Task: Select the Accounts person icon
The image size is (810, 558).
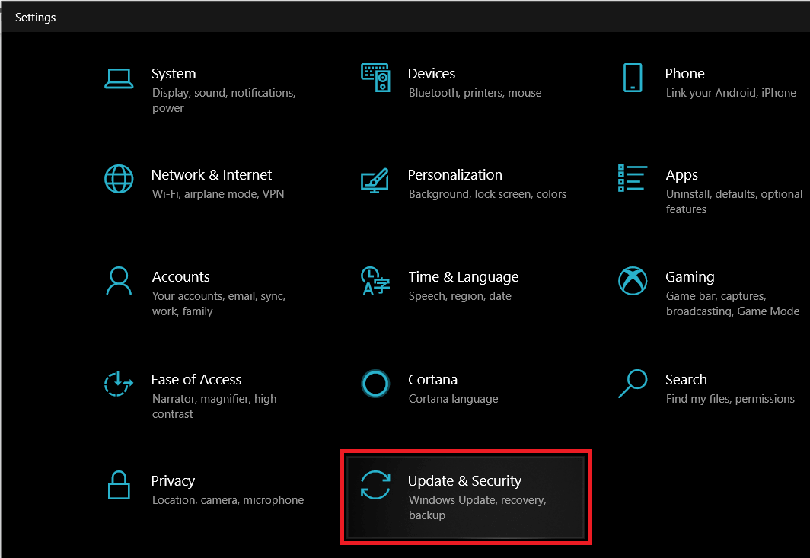Action: coord(119,281)
